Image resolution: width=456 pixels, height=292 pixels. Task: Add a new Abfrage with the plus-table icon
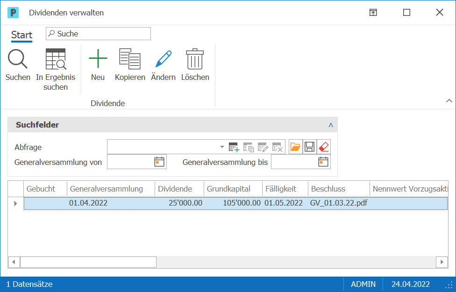(x=234, y=147)
